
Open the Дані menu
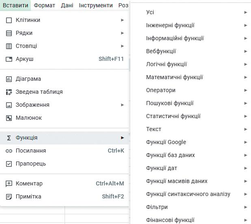point(67,5)
